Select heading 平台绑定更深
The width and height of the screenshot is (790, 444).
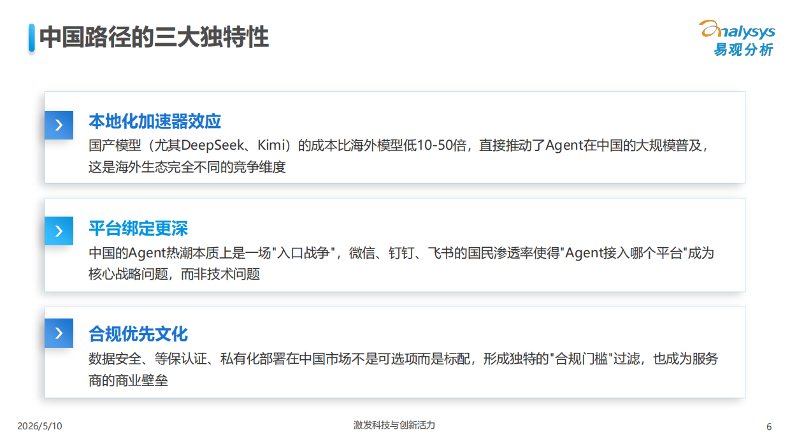coord(138,228)
